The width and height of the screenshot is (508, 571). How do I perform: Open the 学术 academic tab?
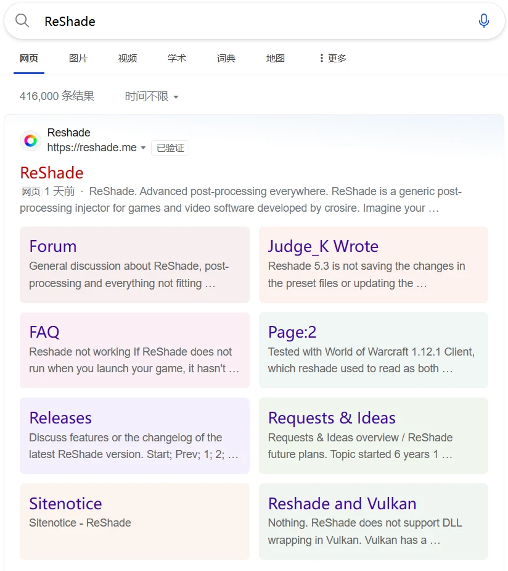(177, 58)
